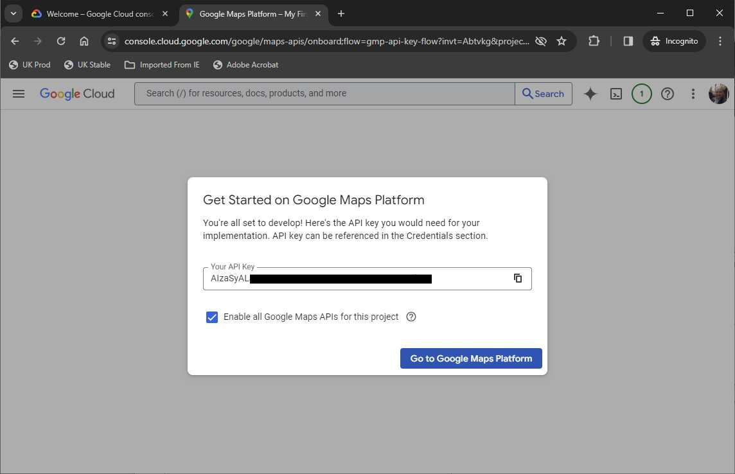Bookmark this page with the star
Screen dimensions: 735x474
click(562, 40)
